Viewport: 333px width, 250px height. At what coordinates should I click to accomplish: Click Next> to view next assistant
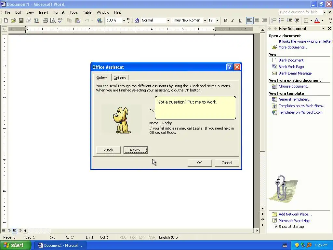click(136, 150)
